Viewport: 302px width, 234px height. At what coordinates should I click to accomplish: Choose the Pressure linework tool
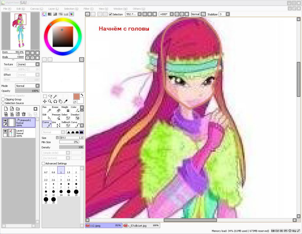pos(56,117)
